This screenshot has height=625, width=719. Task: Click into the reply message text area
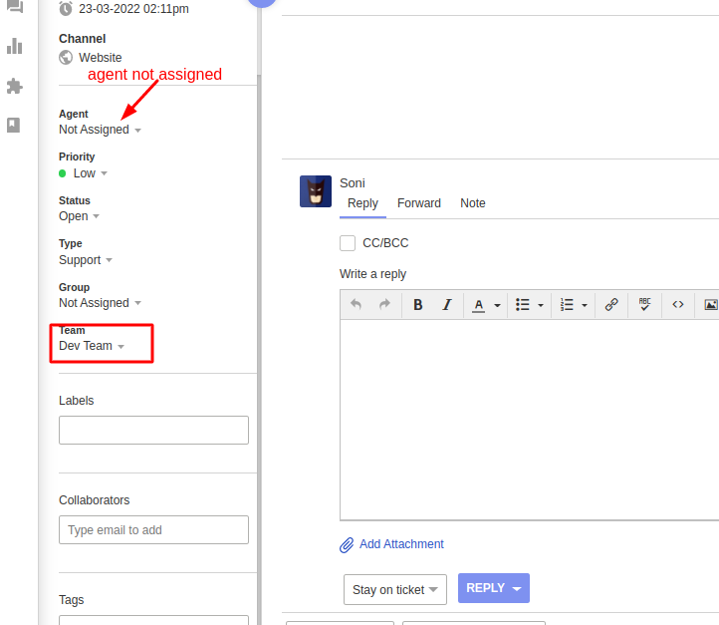pos(529,420)
